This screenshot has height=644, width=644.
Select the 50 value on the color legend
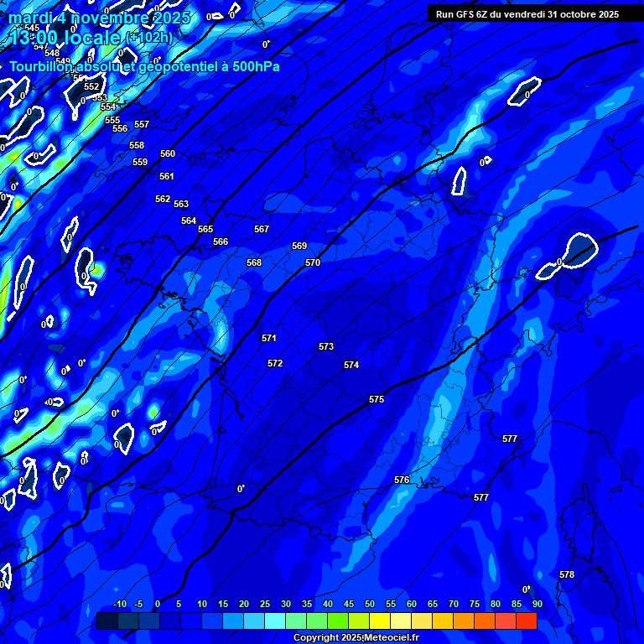click(369, 605)
